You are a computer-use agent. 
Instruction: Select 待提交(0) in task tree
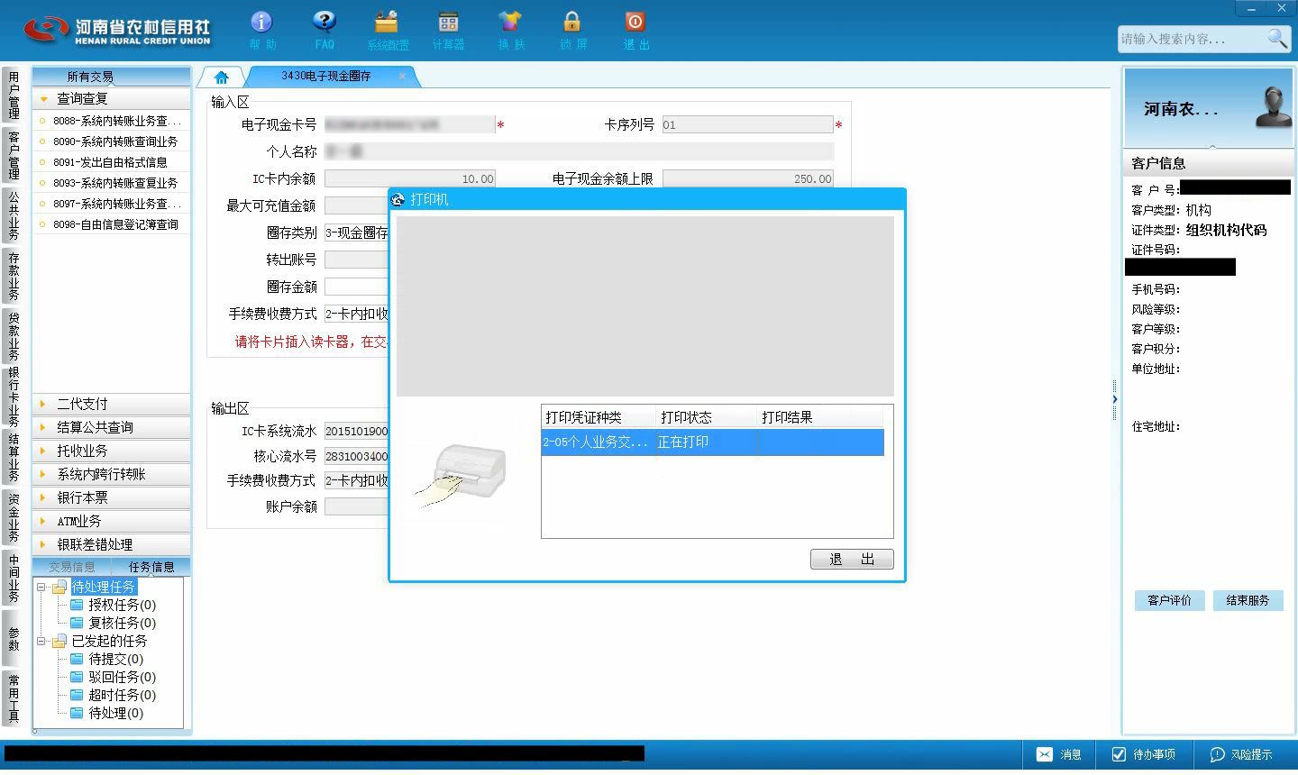pos(115,659)
